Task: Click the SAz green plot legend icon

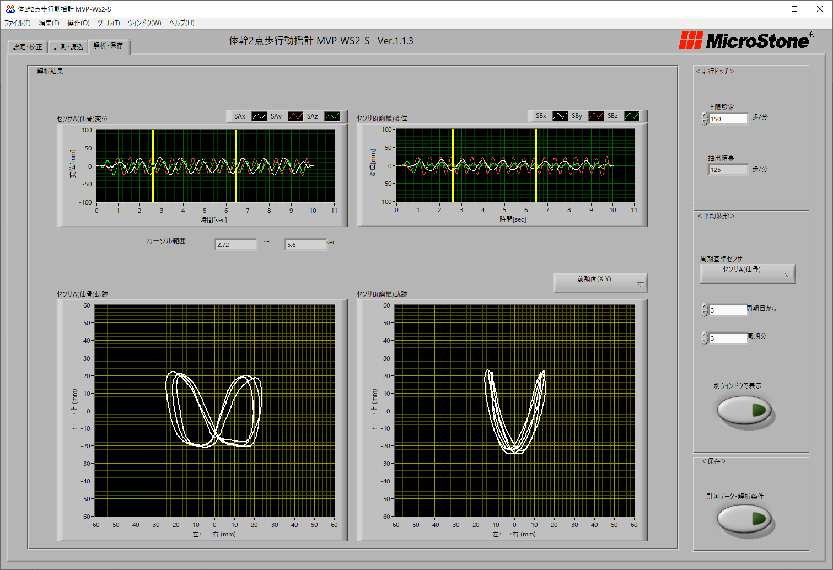Action: pos(332,116)
